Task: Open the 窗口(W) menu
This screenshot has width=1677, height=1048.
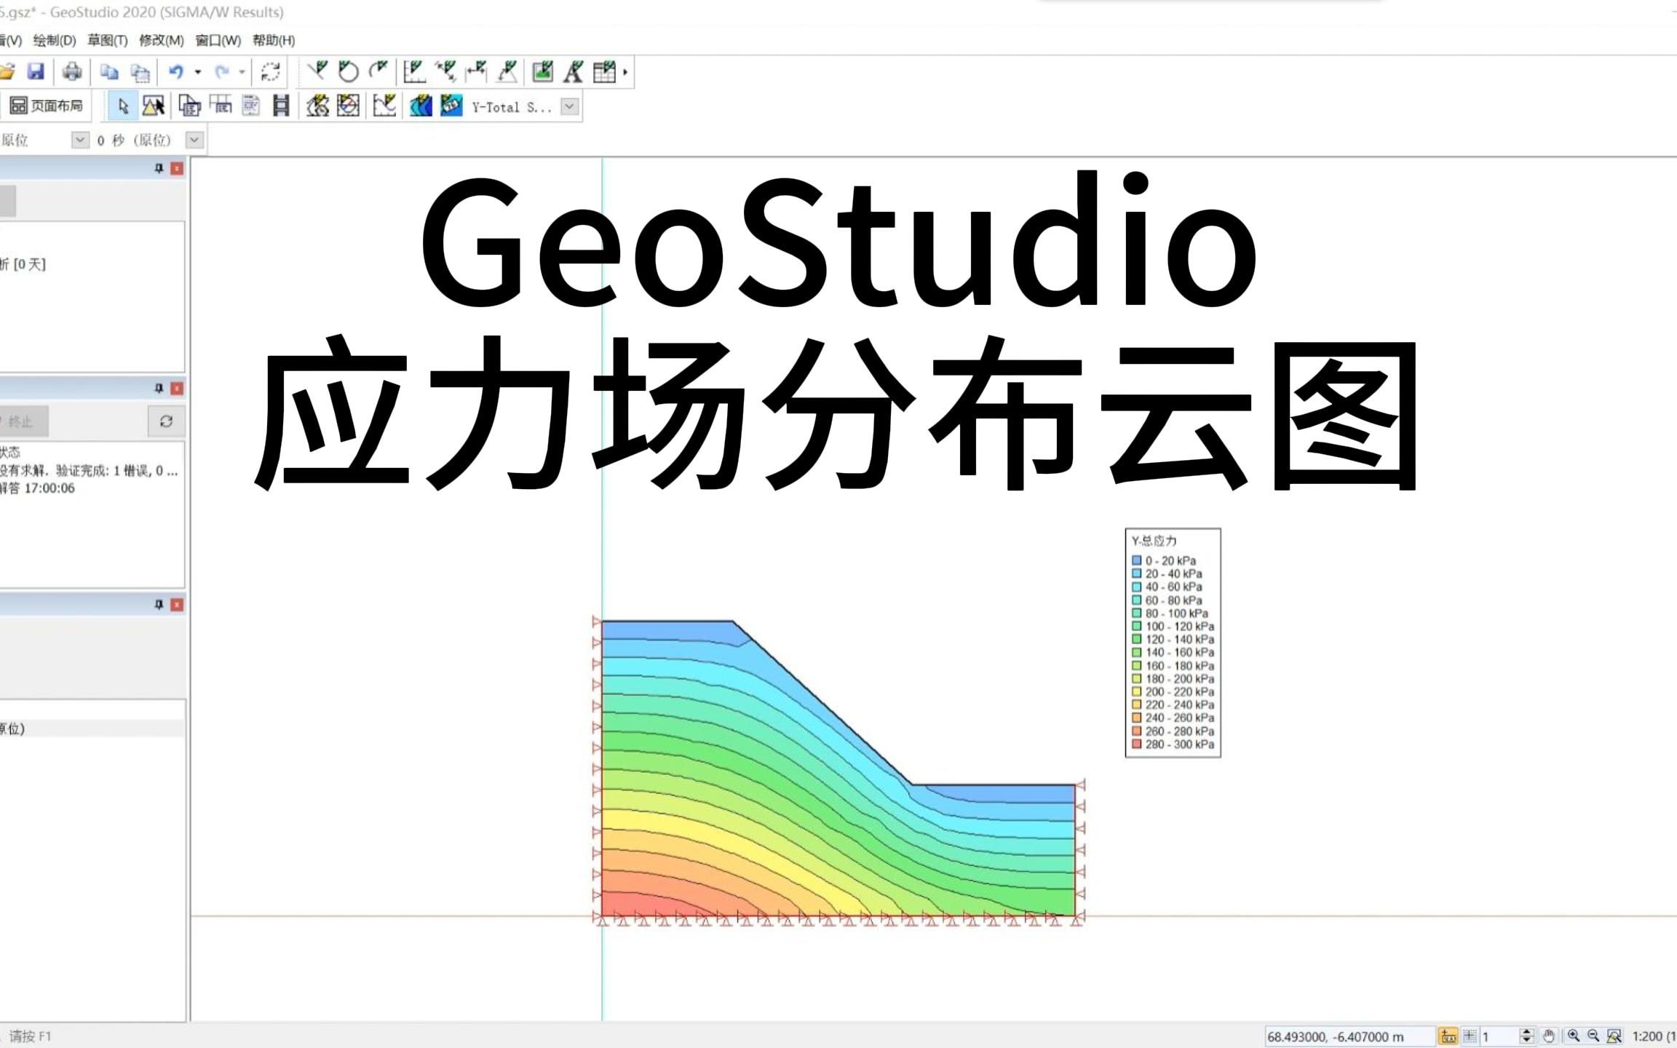Action: (218, 41)
